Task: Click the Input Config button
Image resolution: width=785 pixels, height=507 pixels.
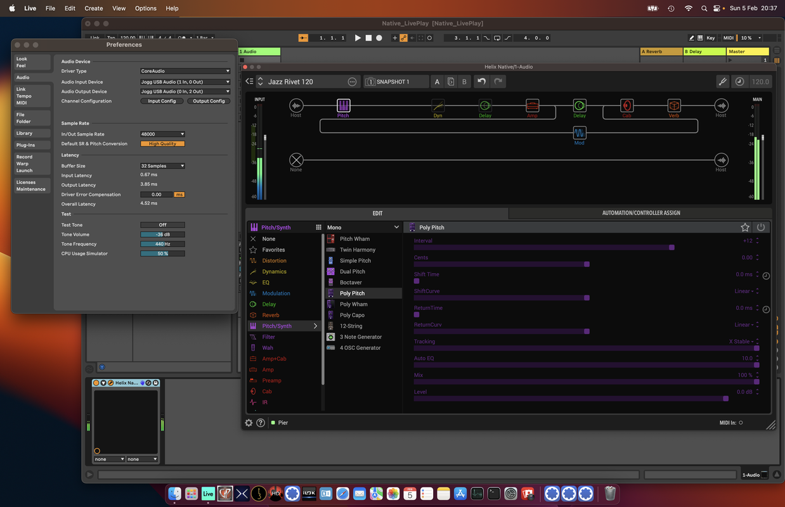Action: (162, 101)
